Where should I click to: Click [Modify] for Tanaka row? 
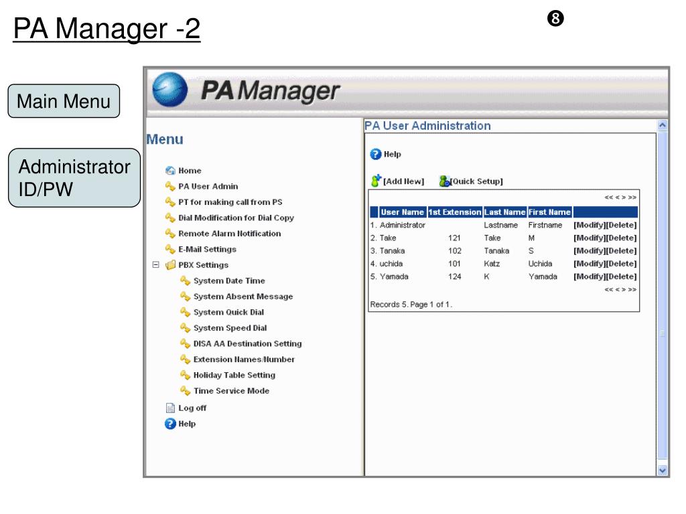(590, 251)
